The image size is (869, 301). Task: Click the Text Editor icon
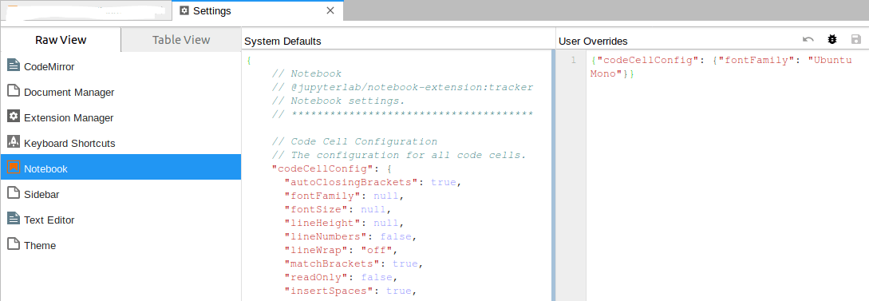point(14,219)
